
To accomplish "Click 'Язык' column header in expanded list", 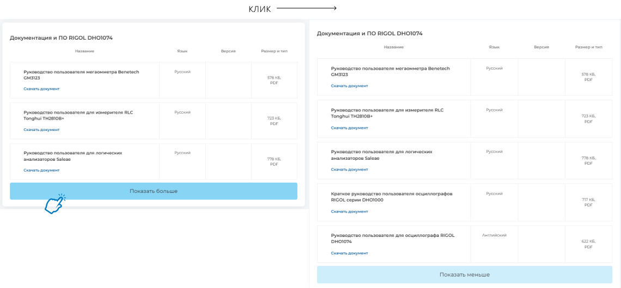I will coord(494,47).
